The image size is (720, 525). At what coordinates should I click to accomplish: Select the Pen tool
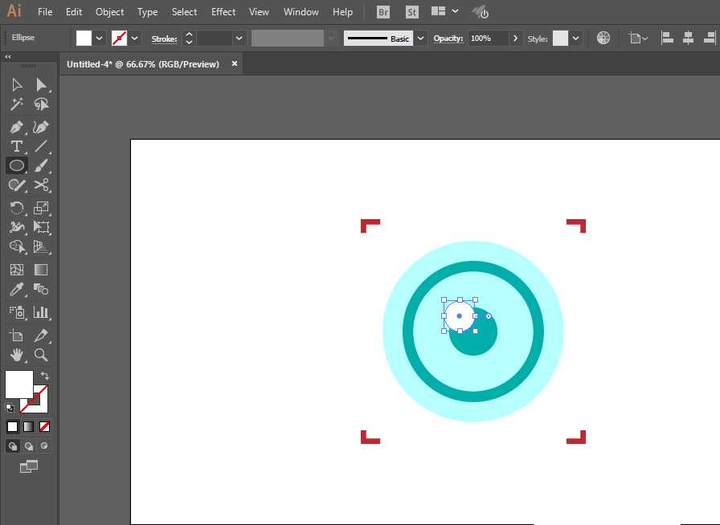click(16, 125)
